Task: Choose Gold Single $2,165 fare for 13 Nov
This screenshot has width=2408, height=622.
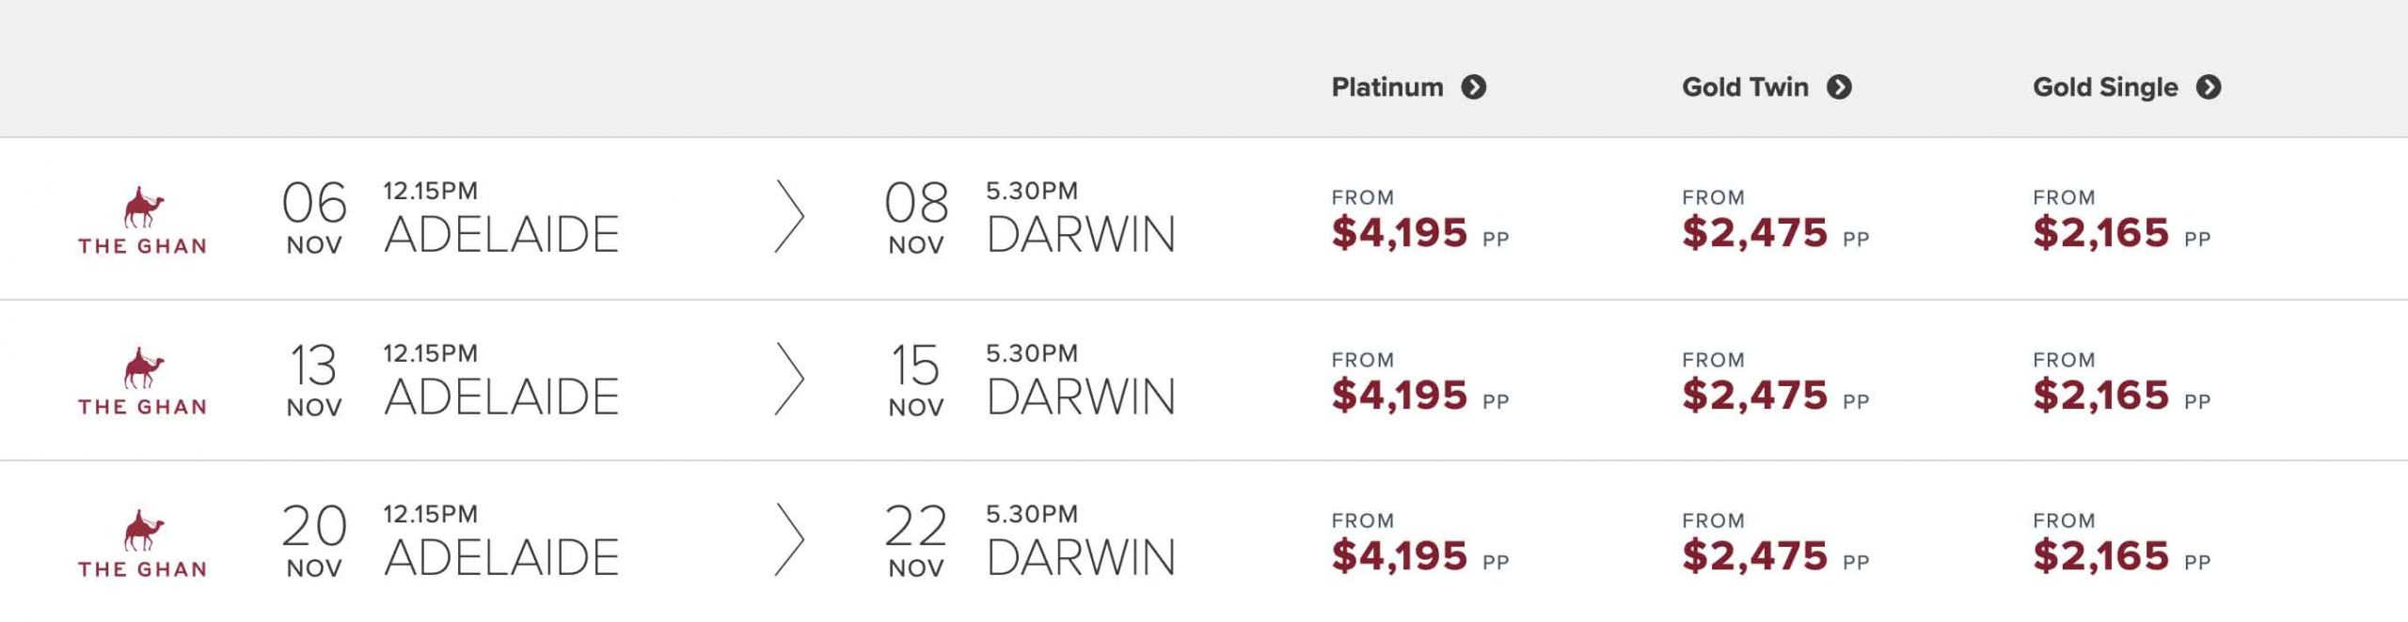Action: [2101, 395]
